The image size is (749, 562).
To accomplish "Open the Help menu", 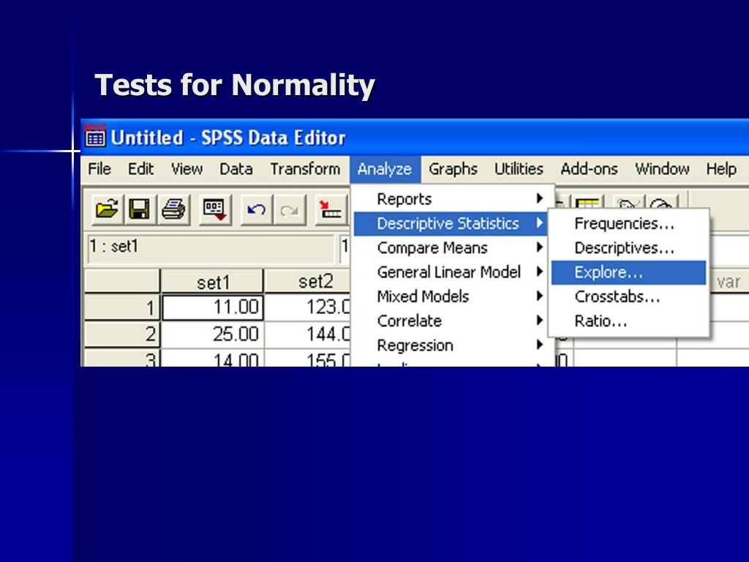I will (x=720, y=169).
